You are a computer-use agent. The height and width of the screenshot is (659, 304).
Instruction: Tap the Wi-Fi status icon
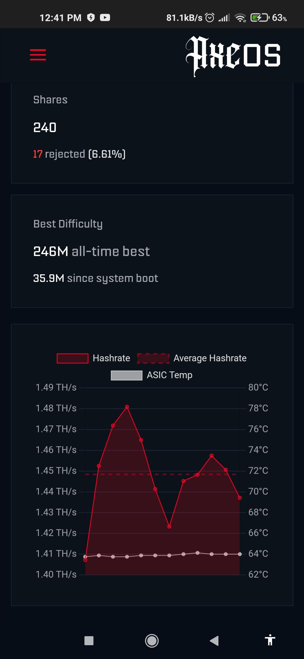(x=240, y=18)
